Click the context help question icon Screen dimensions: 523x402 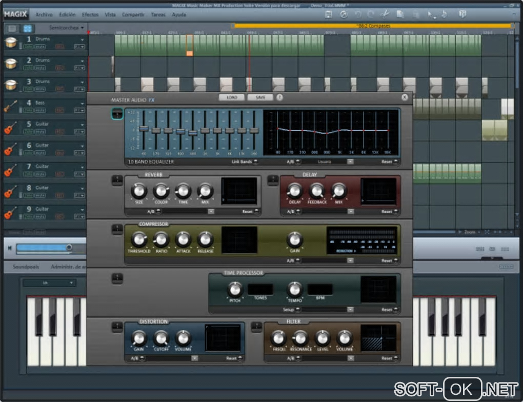click(x=462, y=14)
